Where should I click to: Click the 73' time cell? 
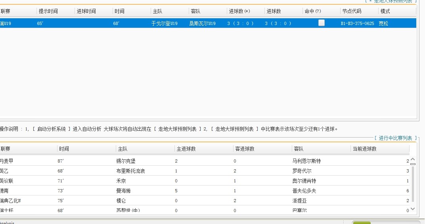[x=60, y=191]
